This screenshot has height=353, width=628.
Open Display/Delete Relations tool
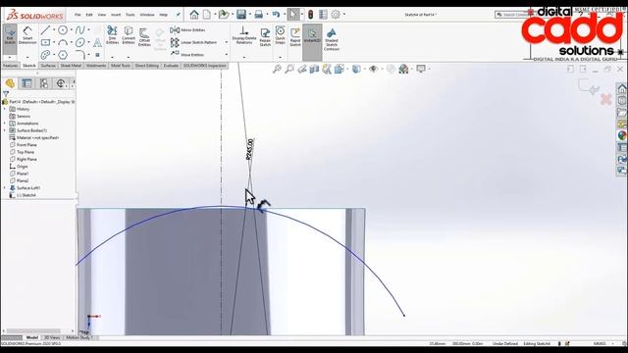tap(244, 35)
